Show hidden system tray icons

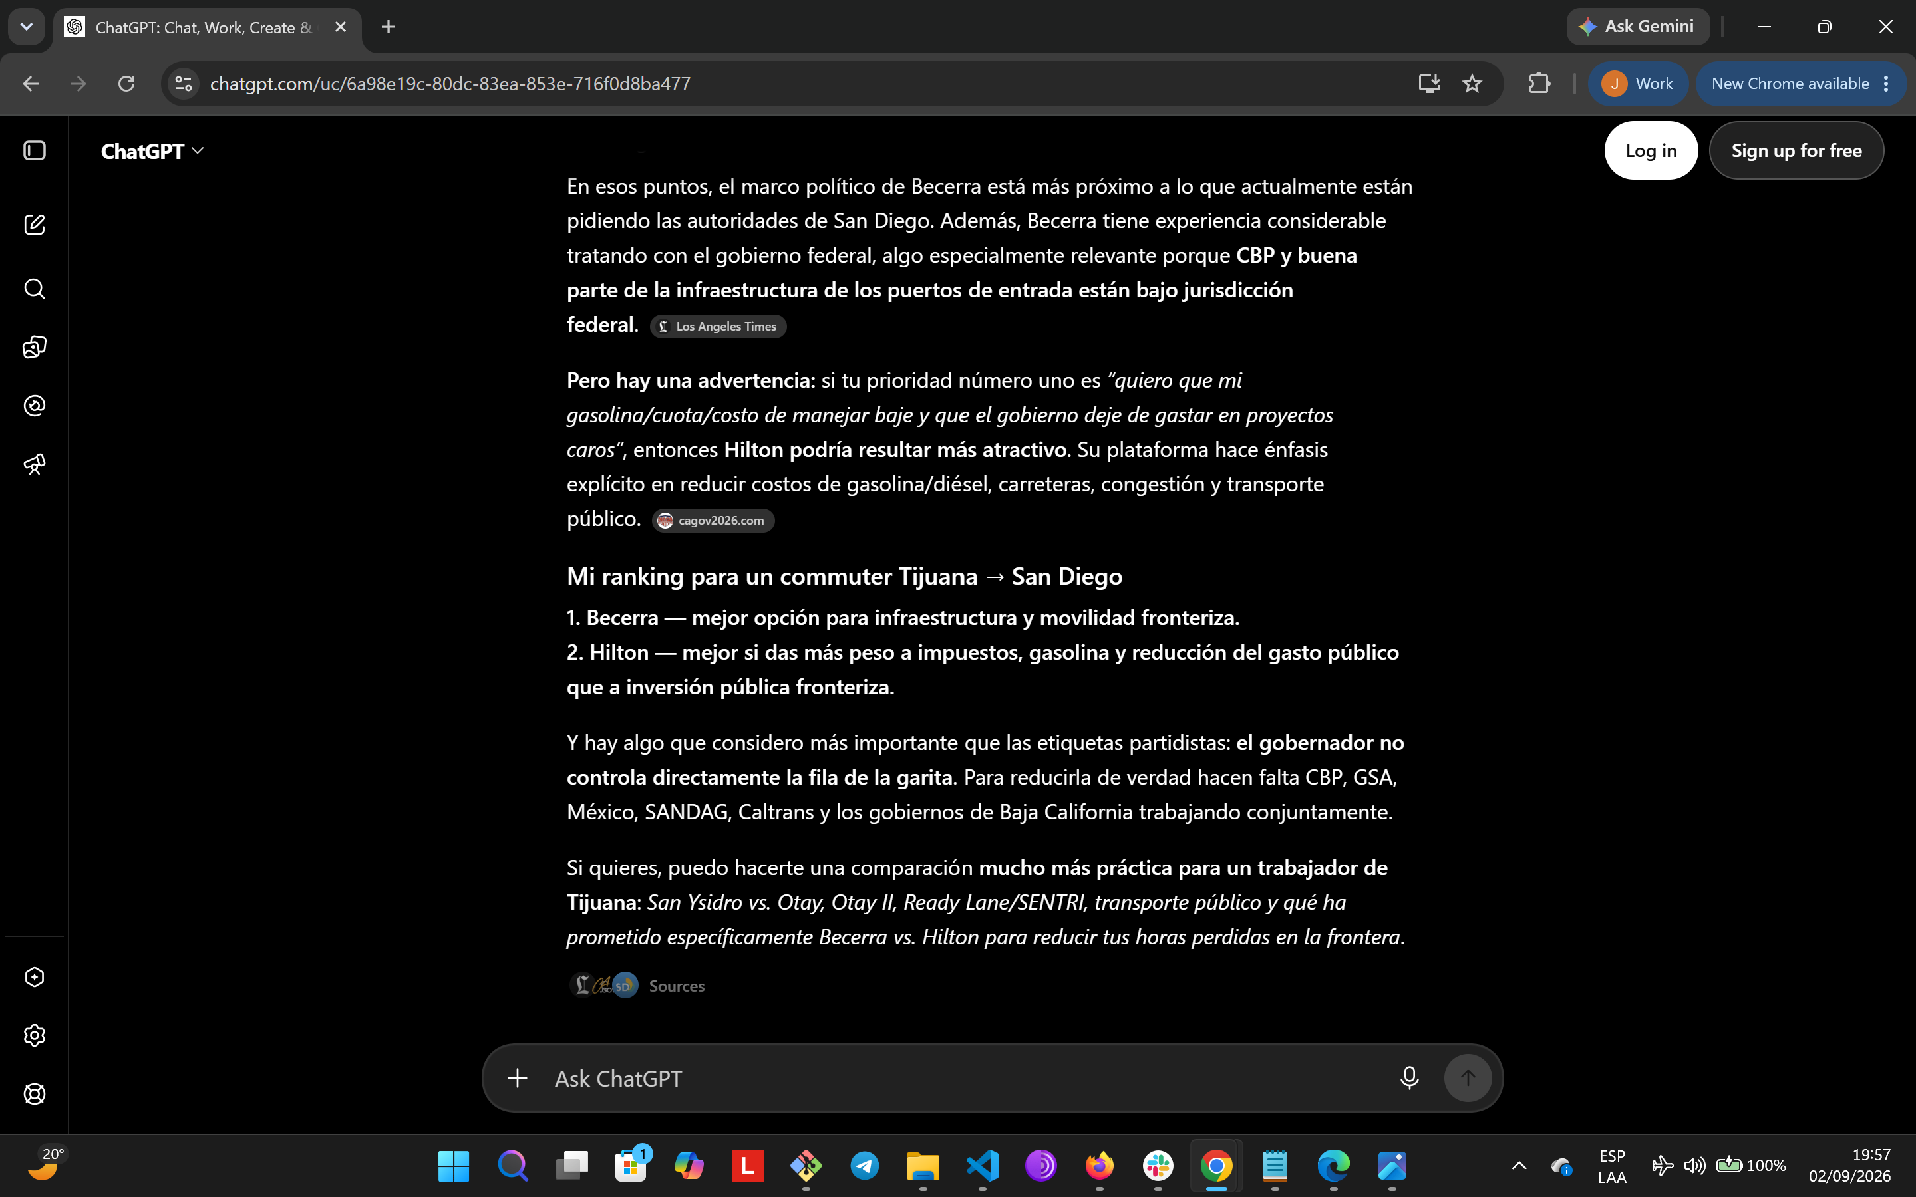[x=1519, y=1166]
